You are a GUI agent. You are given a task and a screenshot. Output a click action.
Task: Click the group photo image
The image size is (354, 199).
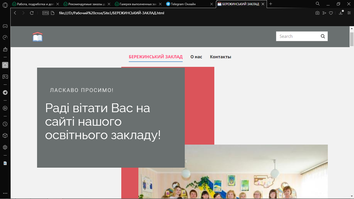[233, 172]
